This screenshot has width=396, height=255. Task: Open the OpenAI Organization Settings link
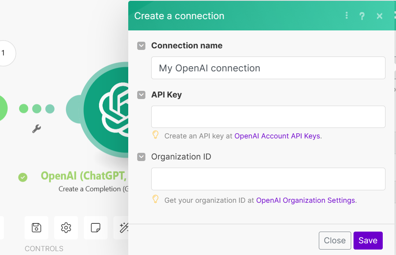tap(306, 200)
